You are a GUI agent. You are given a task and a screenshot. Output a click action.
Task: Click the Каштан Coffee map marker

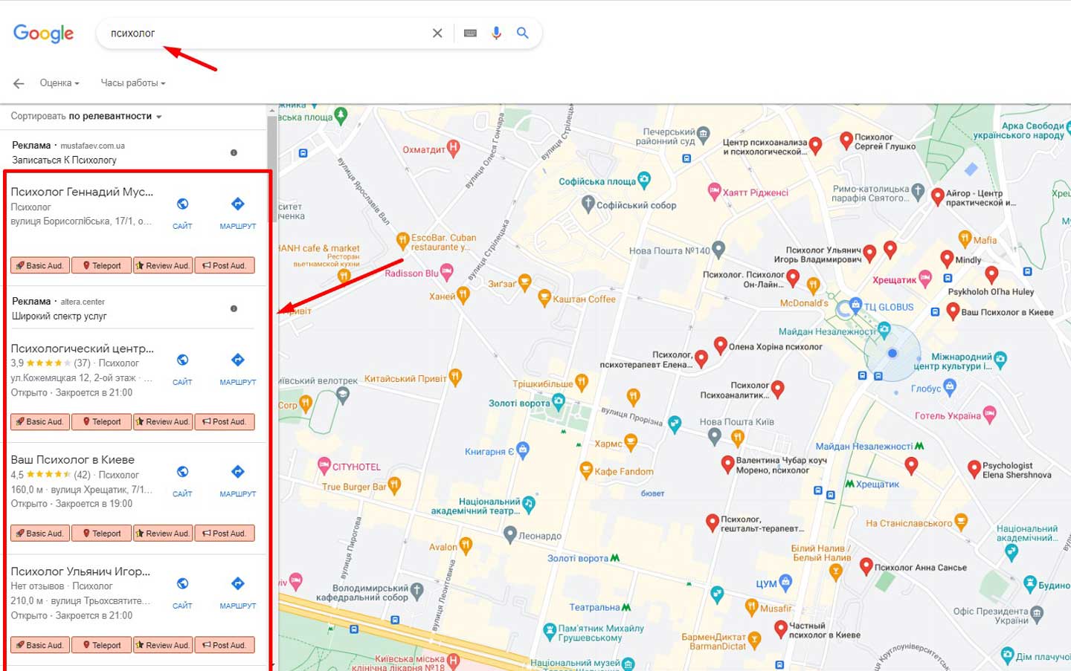pos(544,298)
